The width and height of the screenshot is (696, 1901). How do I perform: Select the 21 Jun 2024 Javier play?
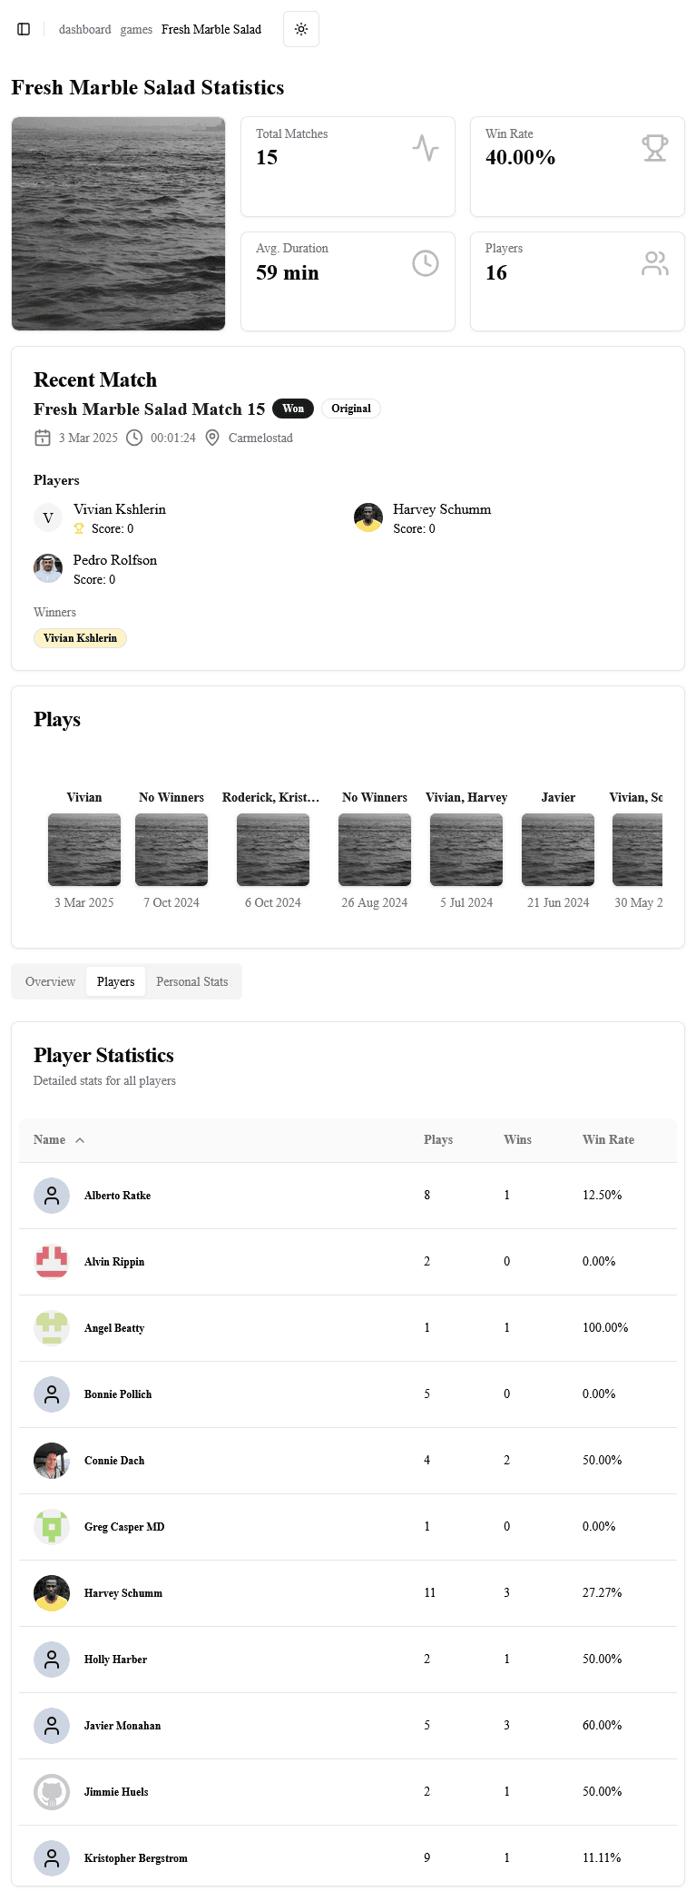(558, 850)
